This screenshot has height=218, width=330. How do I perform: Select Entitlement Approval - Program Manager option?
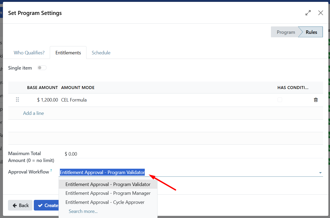point(108,193)
